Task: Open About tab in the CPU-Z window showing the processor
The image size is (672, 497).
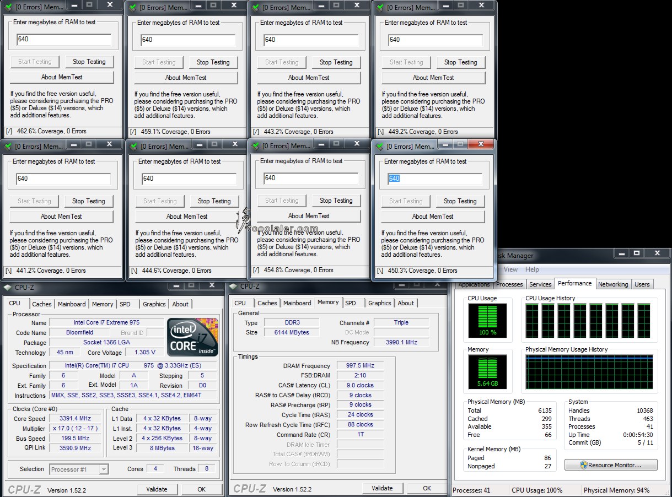Action: 180,304
